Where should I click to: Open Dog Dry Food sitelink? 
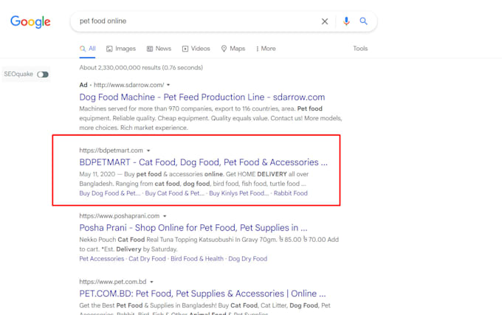coord(247,259)
